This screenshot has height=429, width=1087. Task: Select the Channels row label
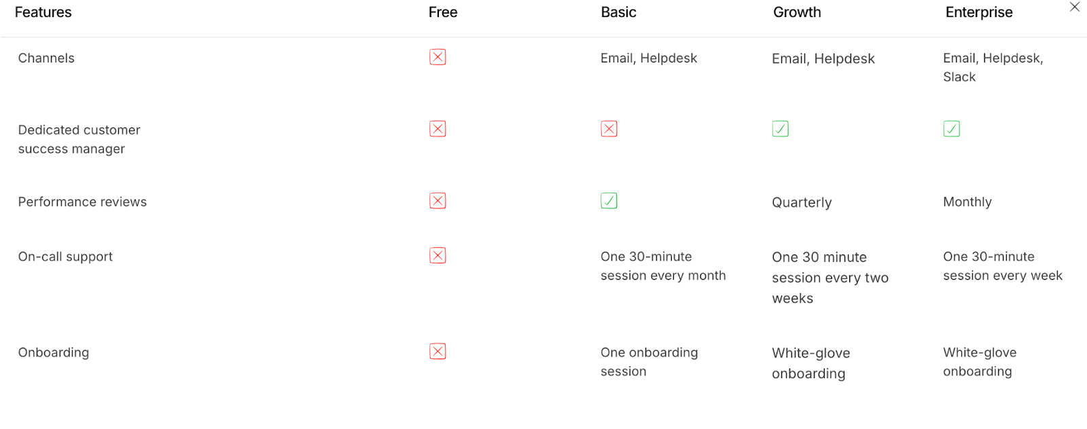coord(46,58)
